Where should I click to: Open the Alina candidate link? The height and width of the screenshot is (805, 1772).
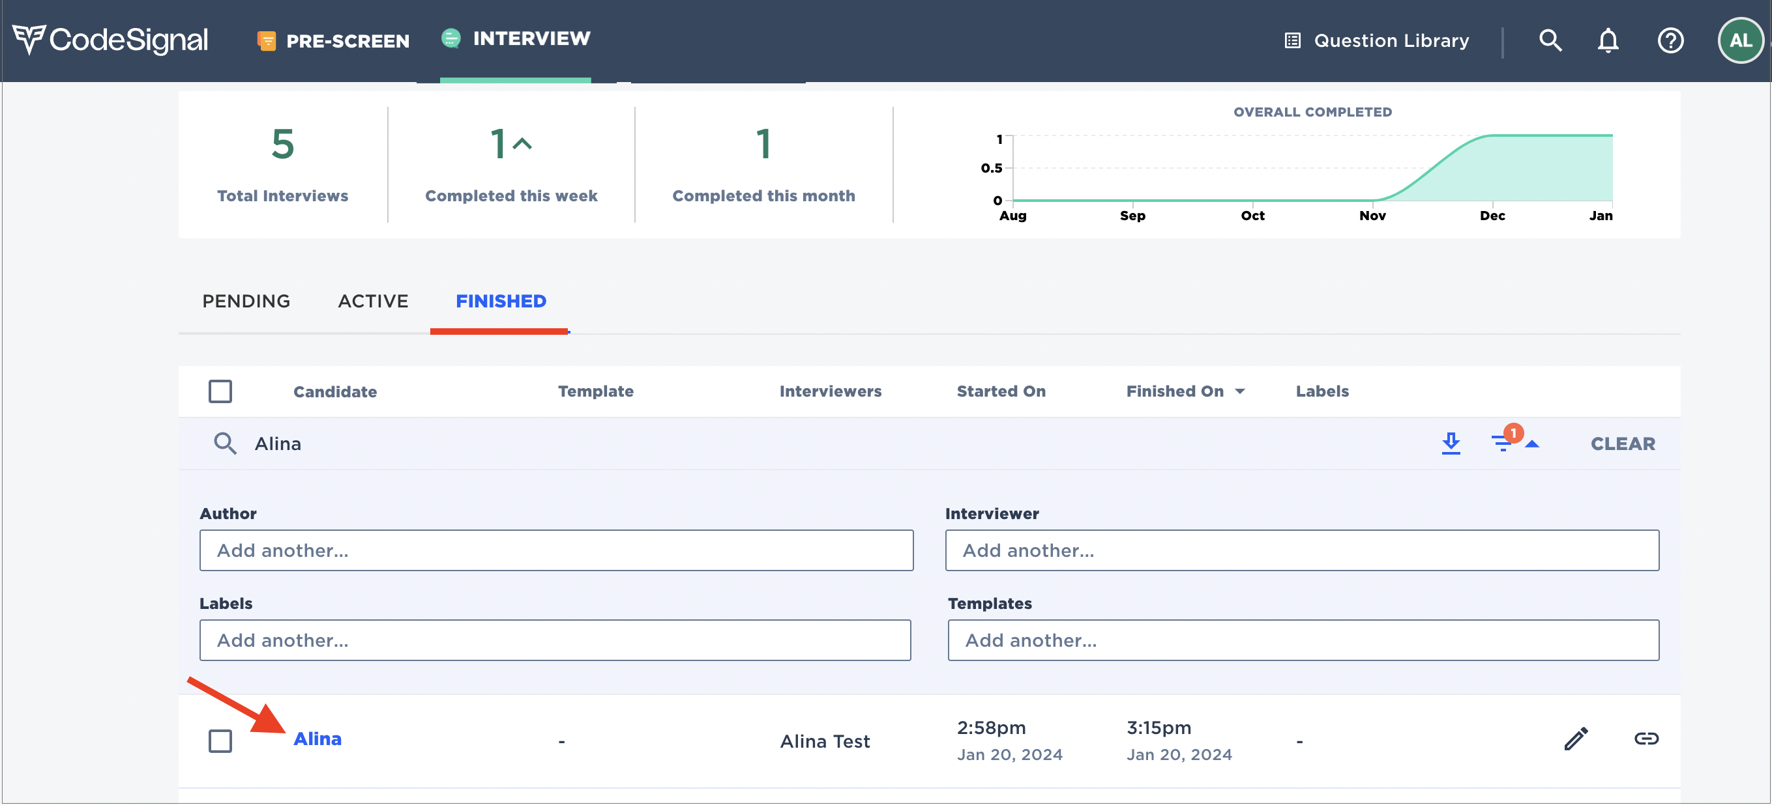coord(317,739)
